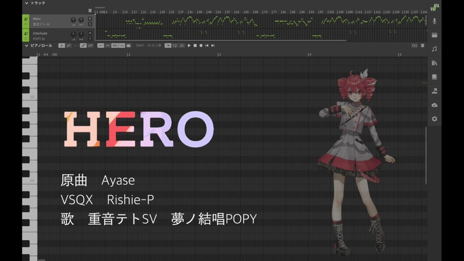464x261 pixels.
Task: Open the music note properties panel
Action: [x=435, y=49]
